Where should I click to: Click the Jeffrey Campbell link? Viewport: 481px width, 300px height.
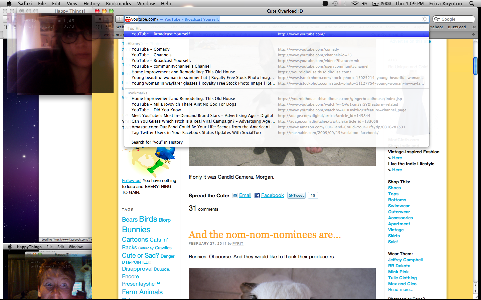[406, 260]
